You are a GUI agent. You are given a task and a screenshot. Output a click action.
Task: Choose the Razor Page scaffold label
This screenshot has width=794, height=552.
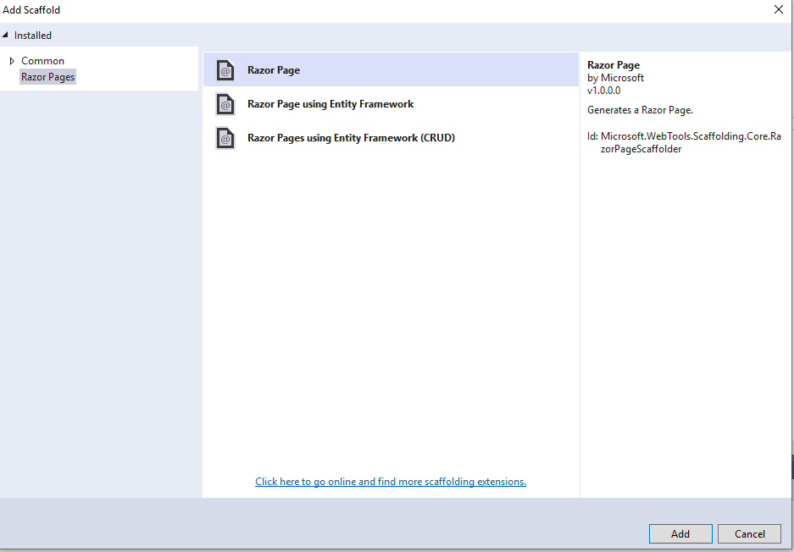tap(274, 70)
